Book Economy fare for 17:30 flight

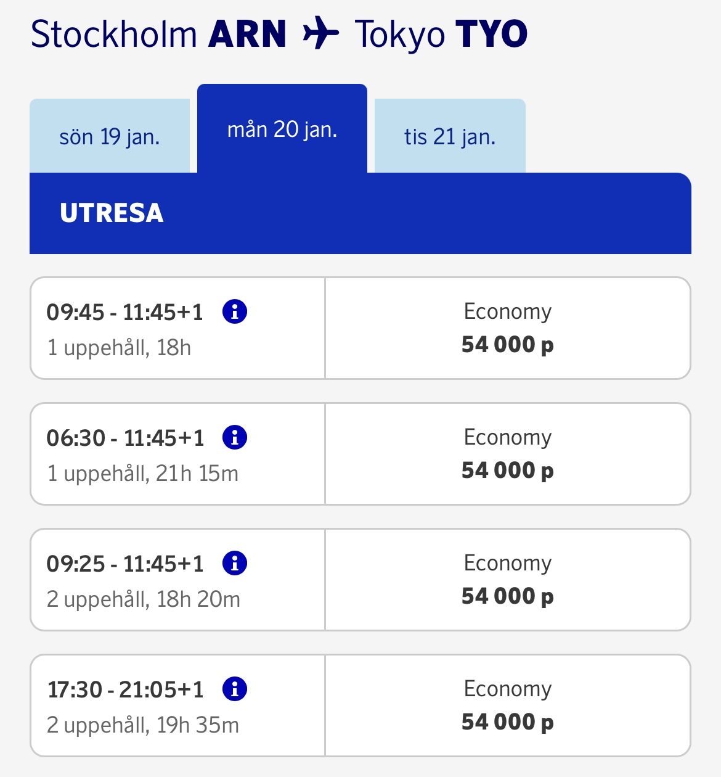click(507, 705)
